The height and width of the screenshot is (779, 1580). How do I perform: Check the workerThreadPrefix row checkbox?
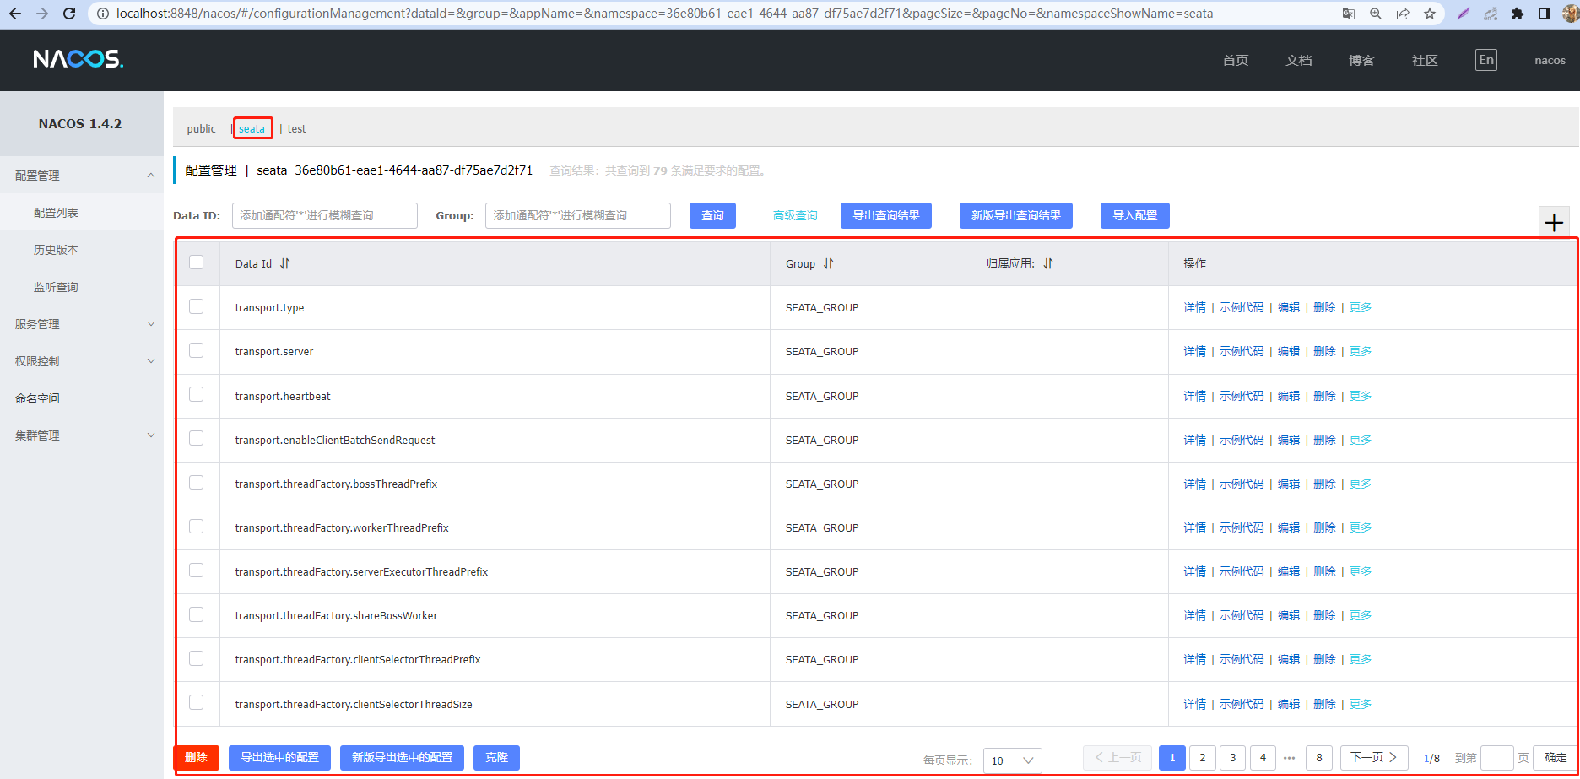tap(197, 526)
